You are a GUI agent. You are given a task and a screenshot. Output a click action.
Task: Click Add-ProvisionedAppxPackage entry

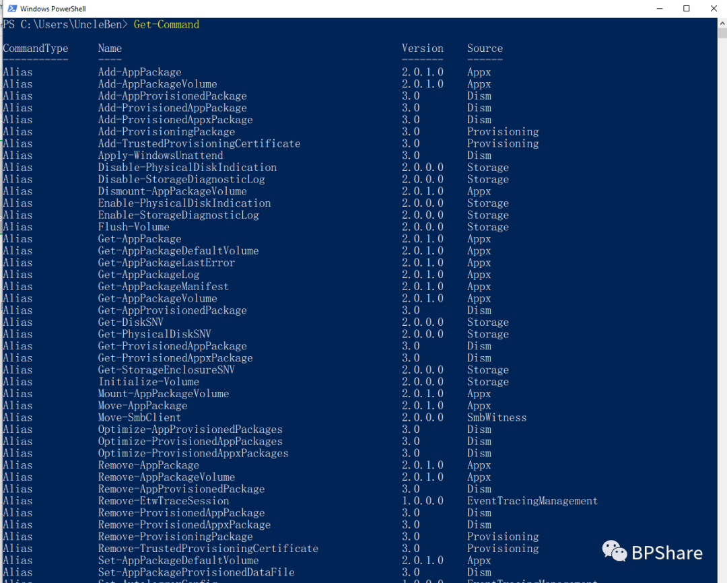pos(175,120)
